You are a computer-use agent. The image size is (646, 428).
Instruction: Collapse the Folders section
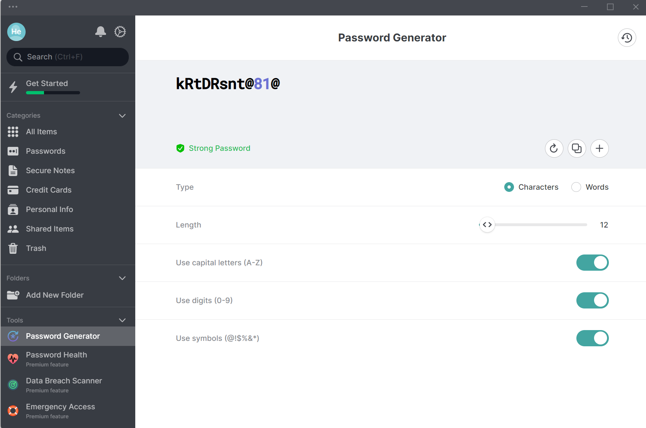point(122,278)
